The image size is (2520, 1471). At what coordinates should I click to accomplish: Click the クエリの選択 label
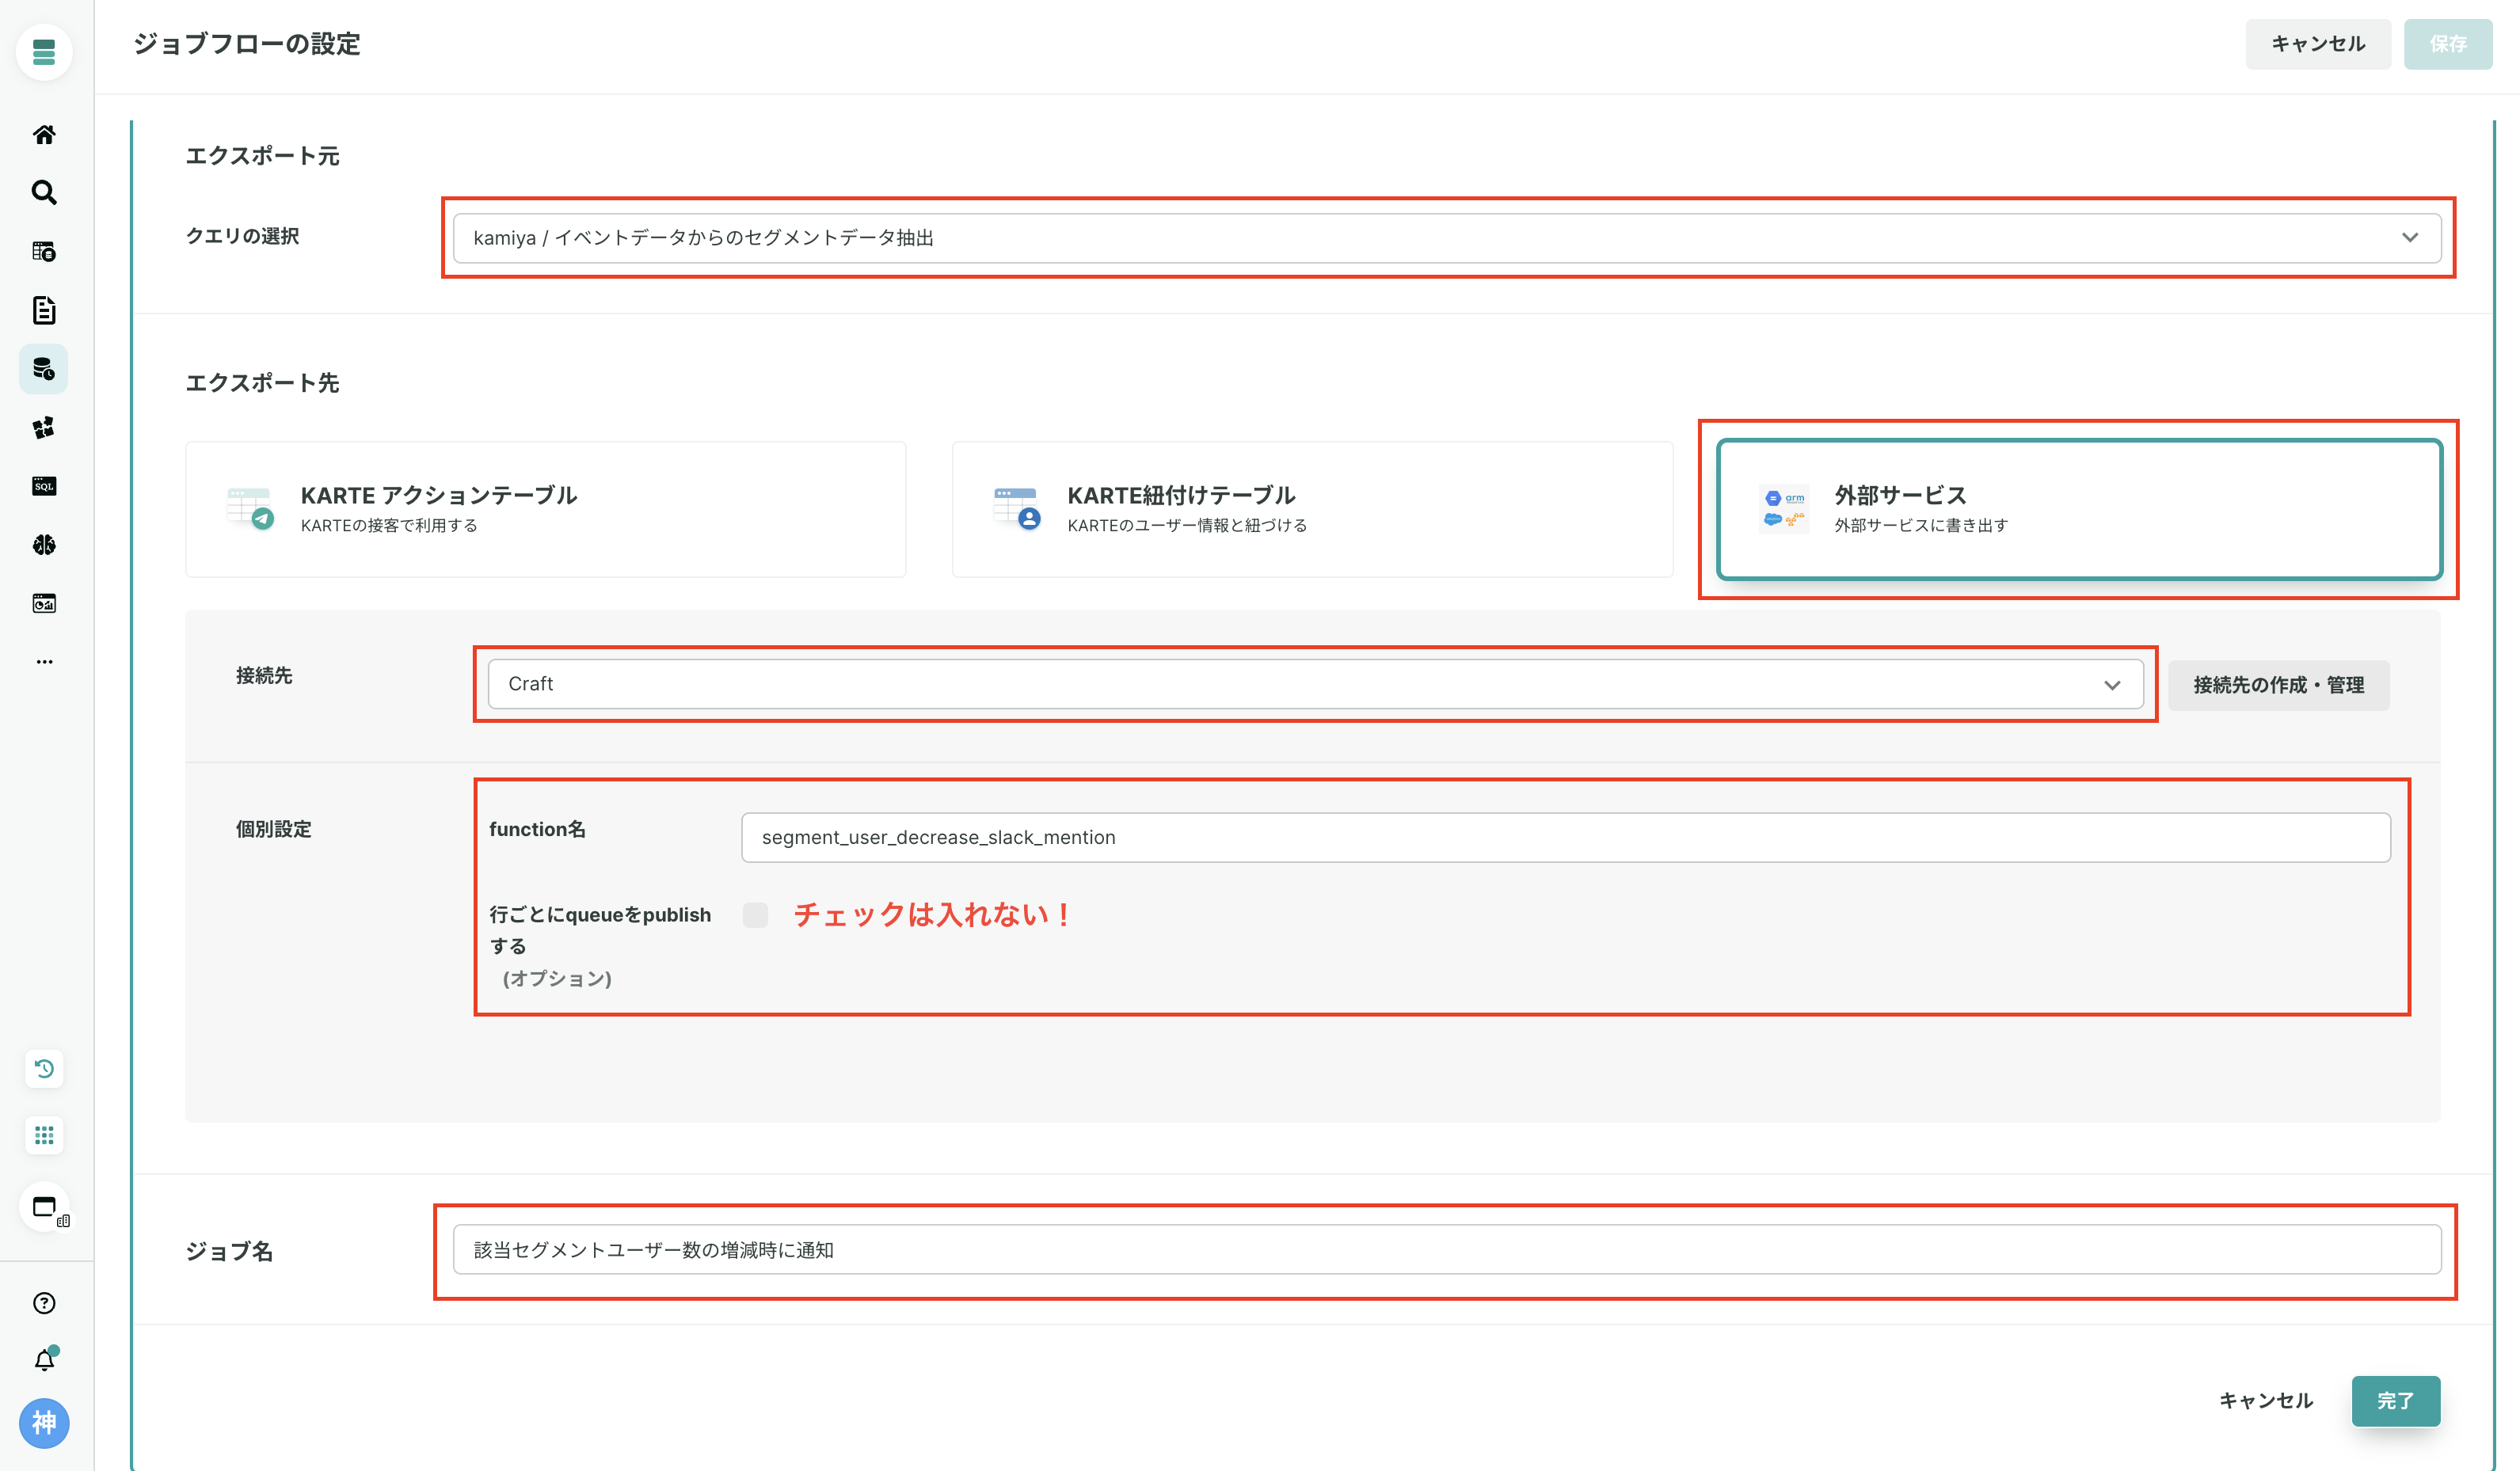coord(242,236)
